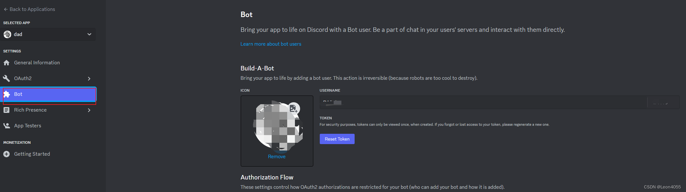Click the bot USERNAME input field
Screen dimensions: 686x192
tap(483, 102)
